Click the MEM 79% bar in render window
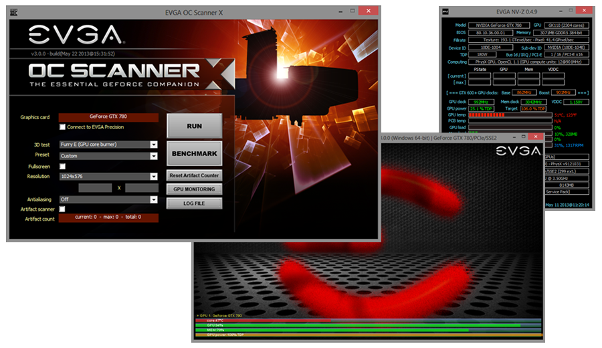Screen dimensions: 602x348 368,330
